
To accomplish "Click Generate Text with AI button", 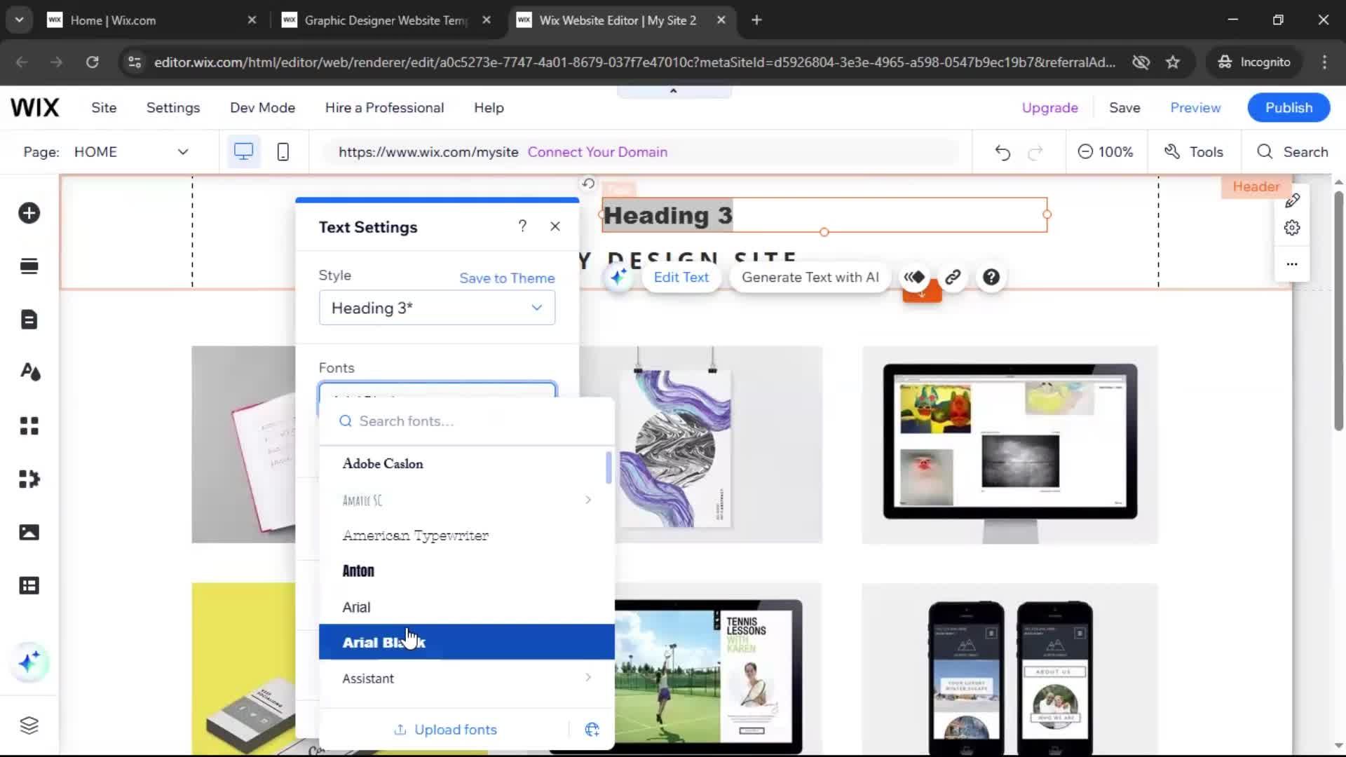I will tap(810, 278).
